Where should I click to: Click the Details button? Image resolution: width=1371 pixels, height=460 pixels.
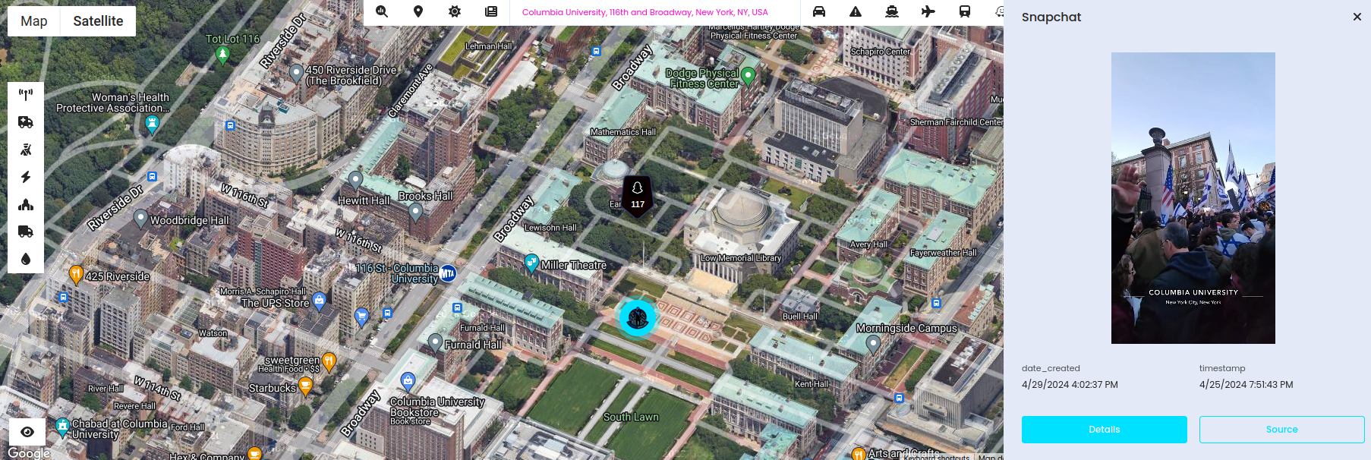click(1105, 430)
